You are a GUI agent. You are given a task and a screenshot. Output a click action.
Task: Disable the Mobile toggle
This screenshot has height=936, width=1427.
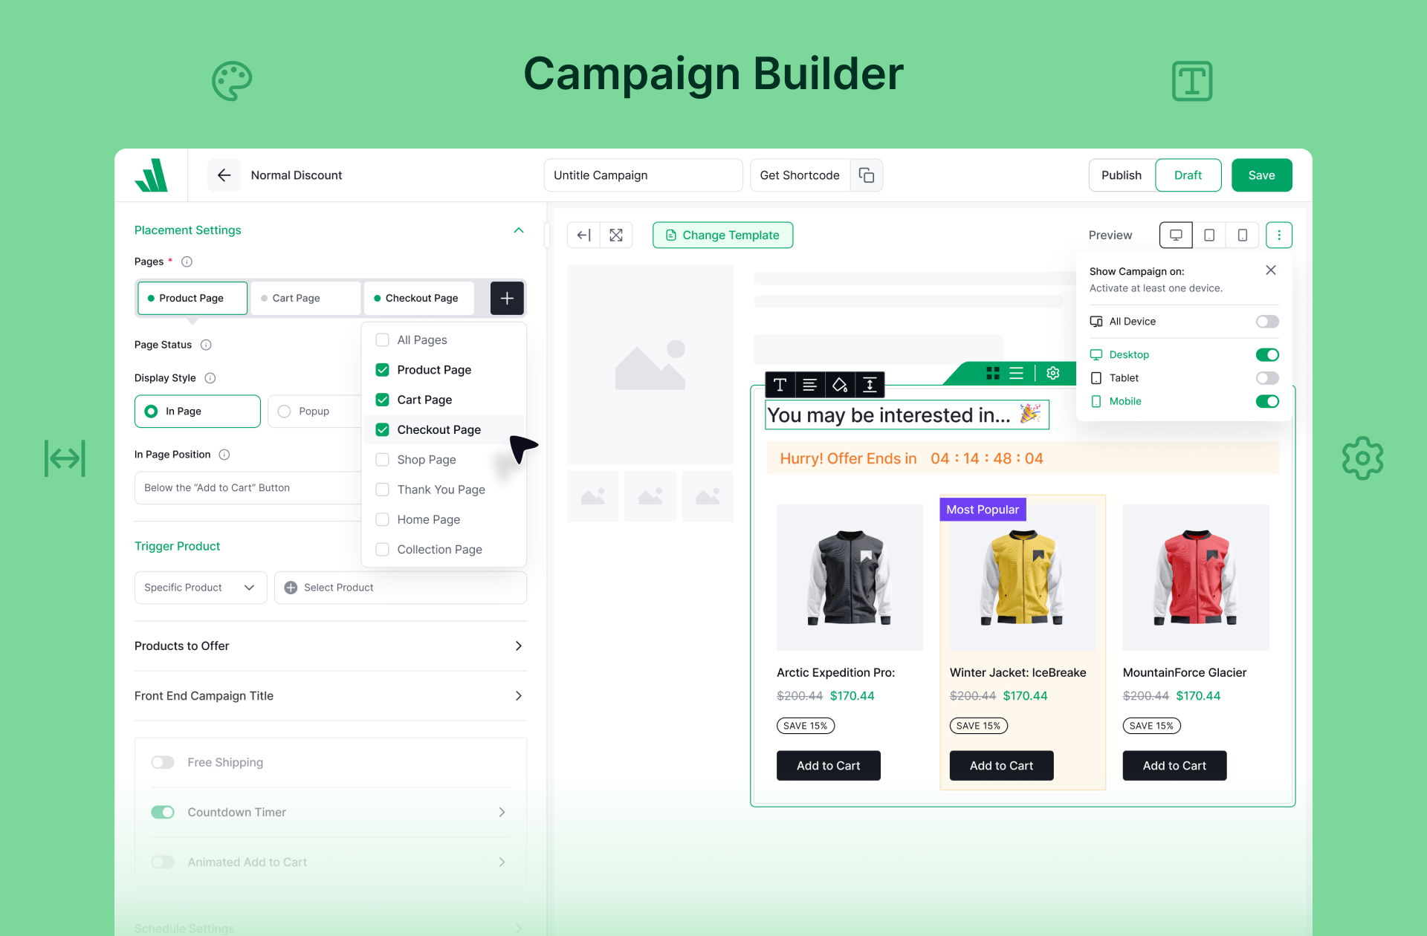click(1267, 401)
